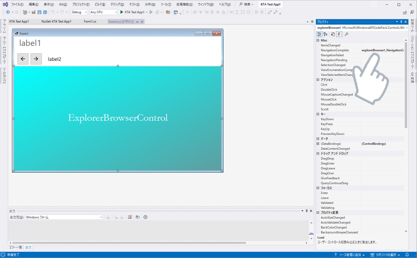The height and width of the screenshot is (258, 417).
Task: Click the forward arrow button on Form1
Action: pos(36,59)
